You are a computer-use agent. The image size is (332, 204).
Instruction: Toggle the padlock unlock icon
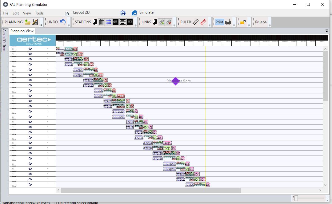point(243,22)
